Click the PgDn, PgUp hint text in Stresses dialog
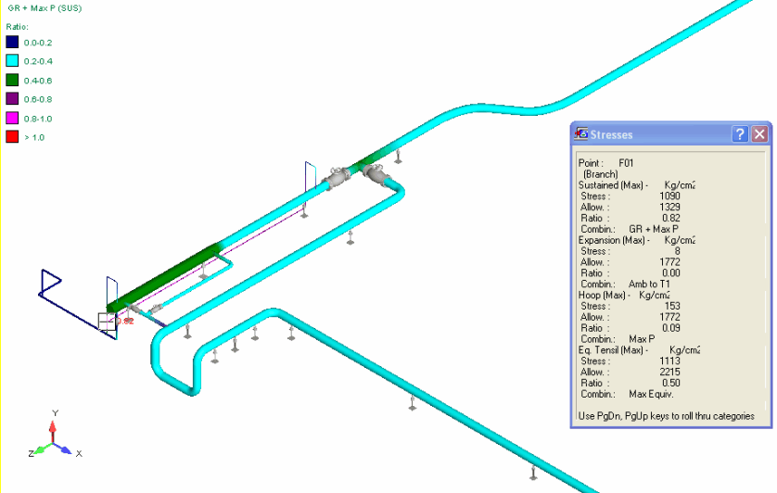The height and width of the screenshot is (493, 777). tap(666, 416)
